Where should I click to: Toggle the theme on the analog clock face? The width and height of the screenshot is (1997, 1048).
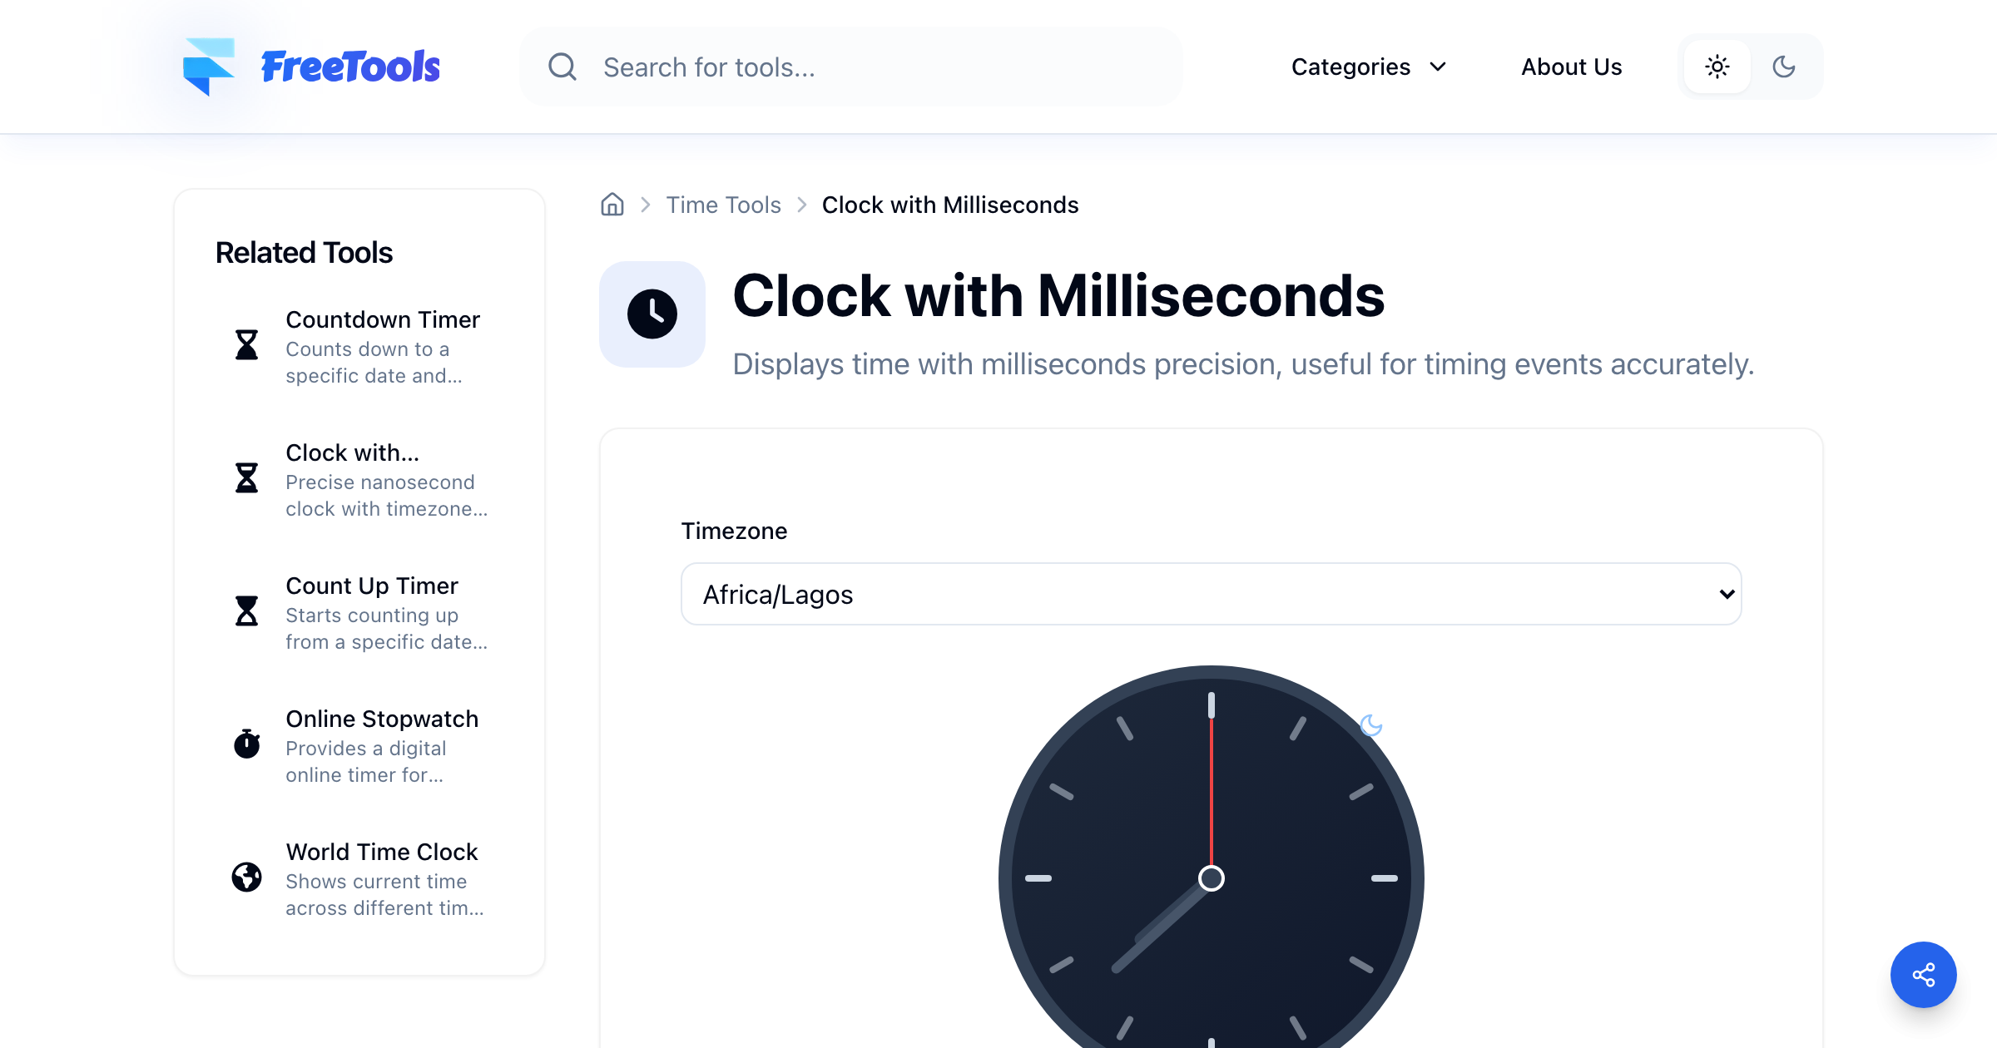tap(1373, 724)
